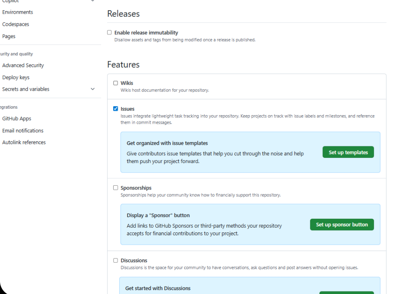The height and width of the screenshot is (294, 403).
Task: Click Enable release immutability label
Action: 146,33
